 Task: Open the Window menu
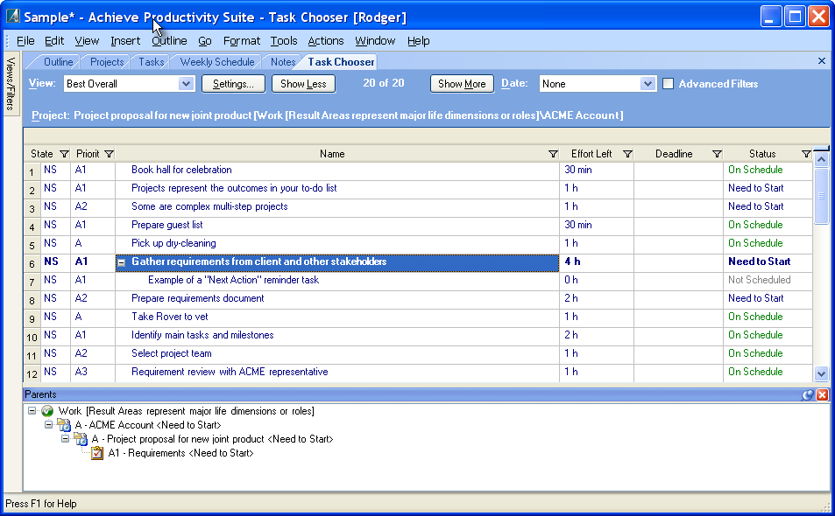pyautogui.click(x=375, y=41)
